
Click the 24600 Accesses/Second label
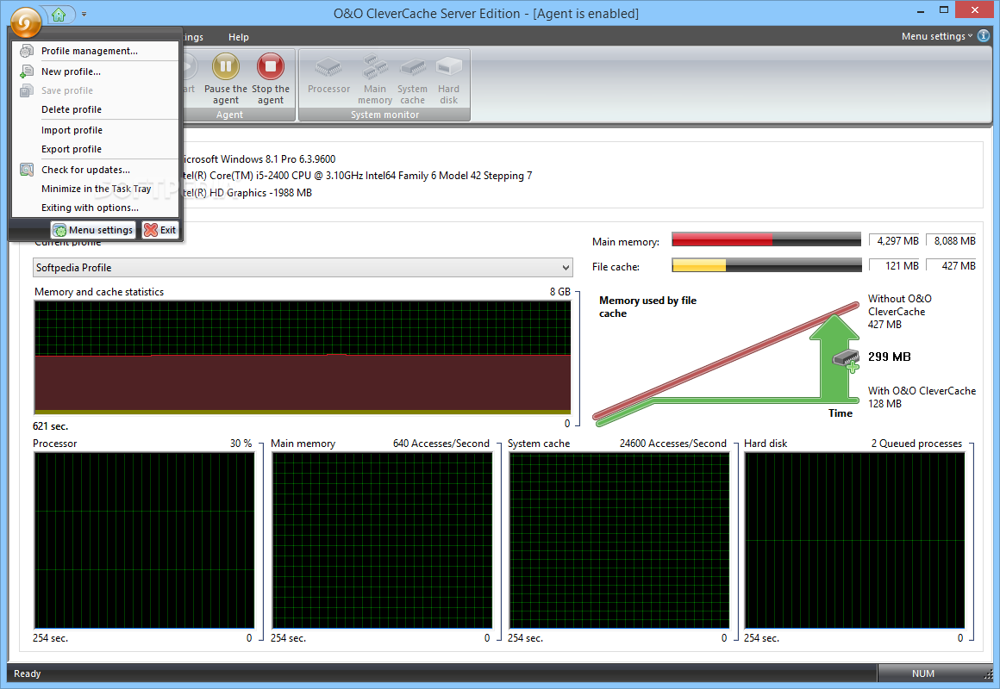pyautogui.click(x=672, y=444)
